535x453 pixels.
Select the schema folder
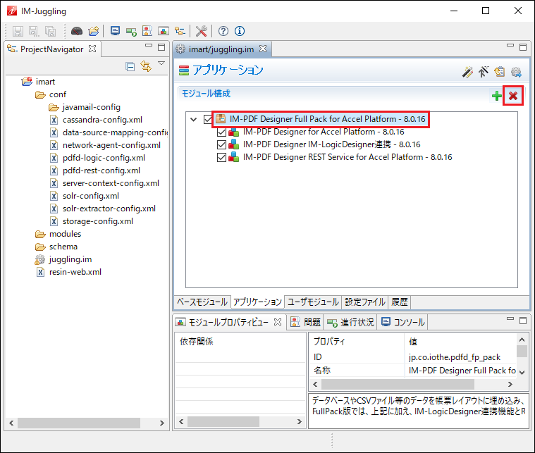56,247
